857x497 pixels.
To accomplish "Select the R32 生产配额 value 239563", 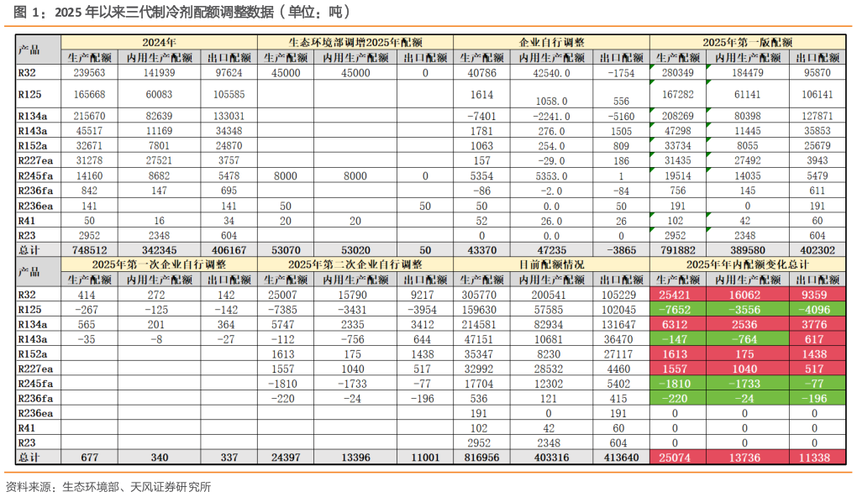I will point(92,72).
